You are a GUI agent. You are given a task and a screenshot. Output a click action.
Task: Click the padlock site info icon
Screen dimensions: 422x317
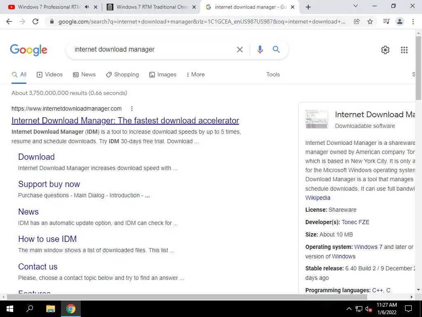52,21
